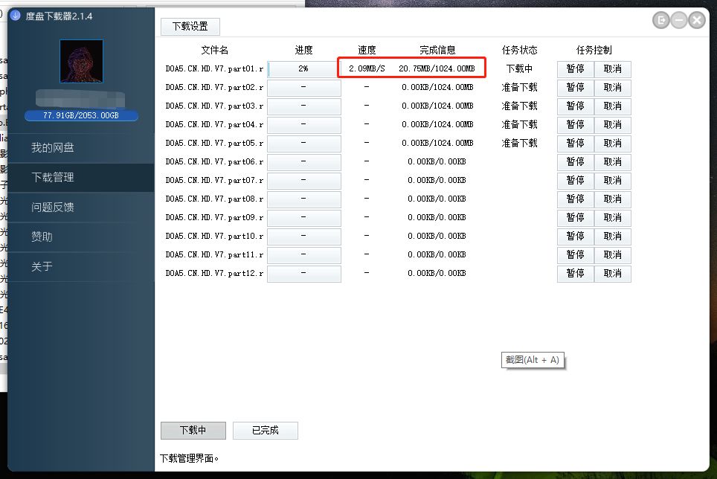Click the downloader app icon in the title bar
This screenshot has height=479, width=717.
pos(15,14)
